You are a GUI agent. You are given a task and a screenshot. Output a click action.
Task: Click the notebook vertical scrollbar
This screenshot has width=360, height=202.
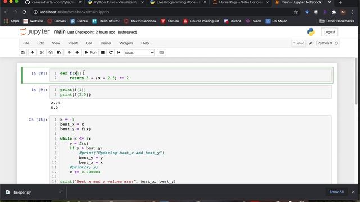click(x=356, y=81)
